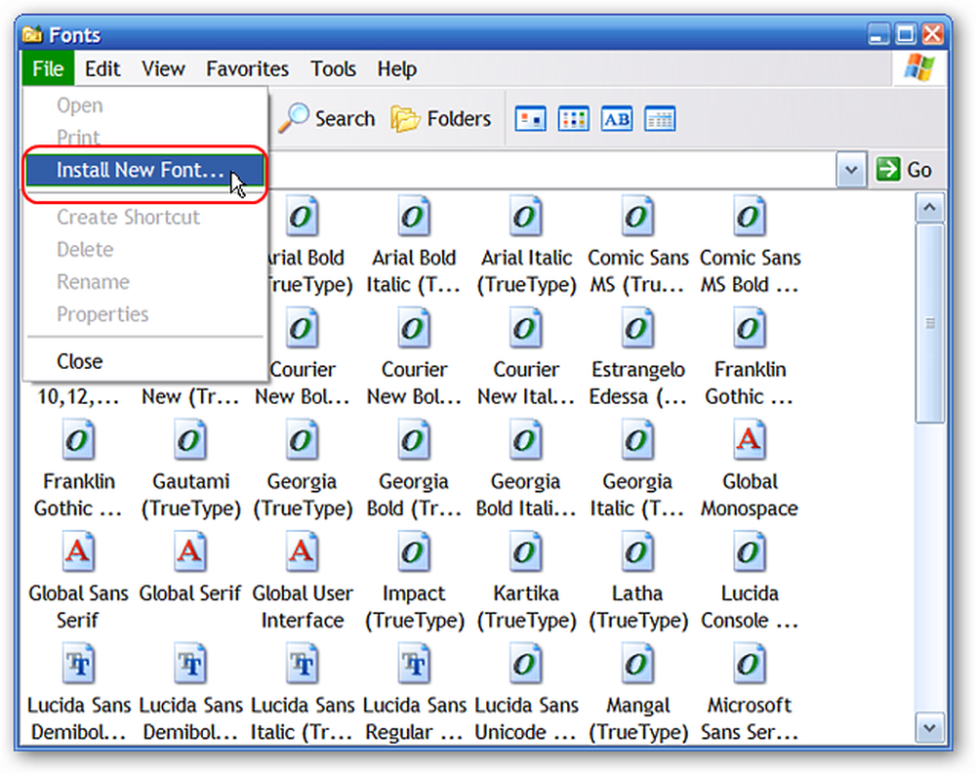Select the Global Monospace font icon
Screen dimensions: 976x774
[x=750, y=440]
